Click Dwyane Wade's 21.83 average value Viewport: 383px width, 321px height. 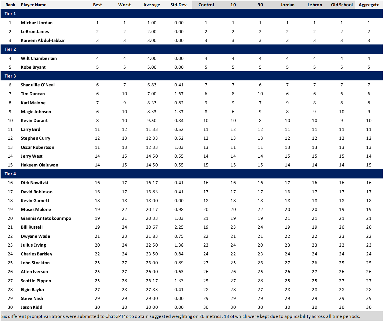(x=152, y=236)
